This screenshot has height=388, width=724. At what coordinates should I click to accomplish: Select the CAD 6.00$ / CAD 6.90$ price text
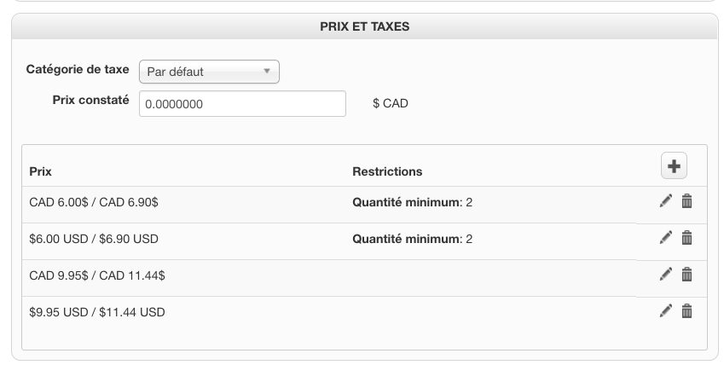[x=94, y=203]
